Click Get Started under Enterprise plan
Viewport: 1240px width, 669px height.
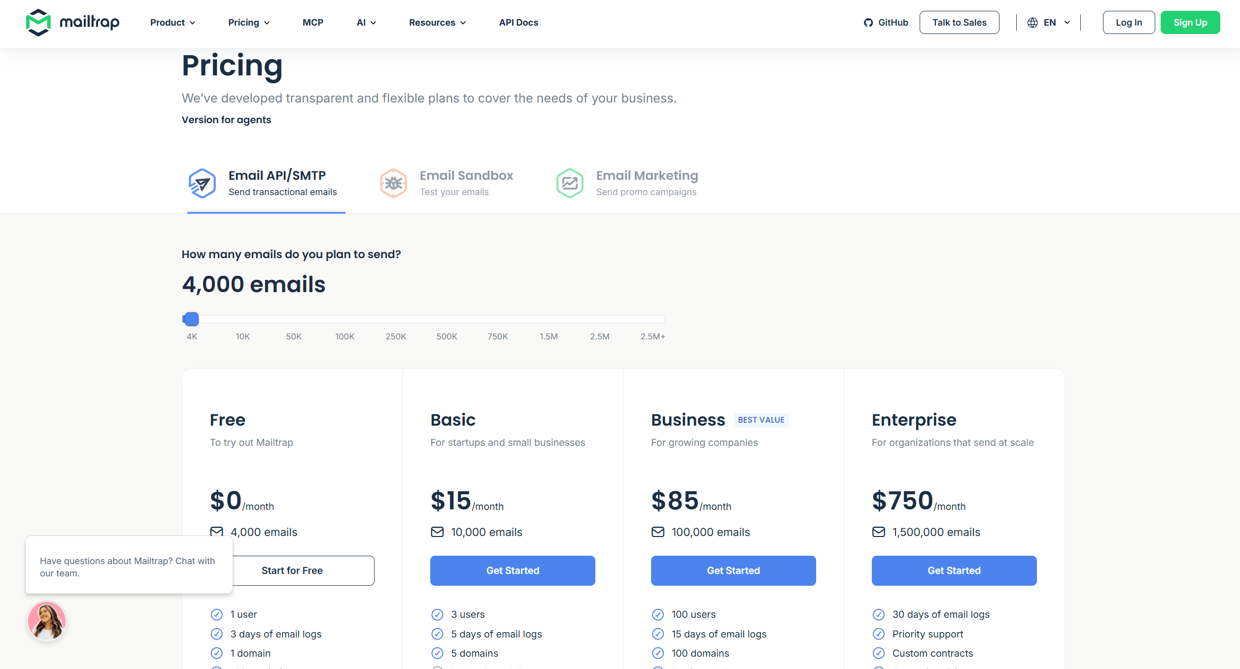(x=954, y=570)
